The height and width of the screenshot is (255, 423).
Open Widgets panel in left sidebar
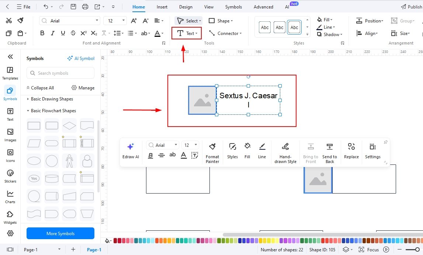coord(10,217)
